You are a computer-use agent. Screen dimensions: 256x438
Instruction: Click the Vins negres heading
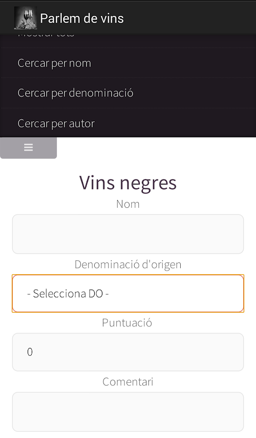click(128, 183)
